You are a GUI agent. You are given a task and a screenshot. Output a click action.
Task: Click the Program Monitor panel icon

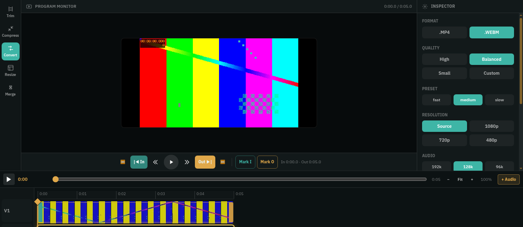[29, 7]
